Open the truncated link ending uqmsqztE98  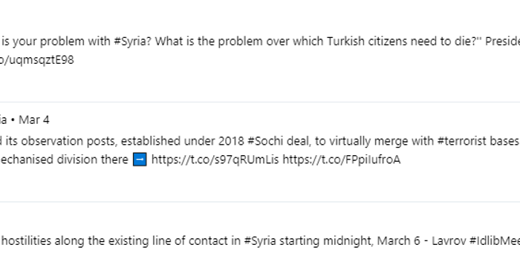[x=37, y=60]
